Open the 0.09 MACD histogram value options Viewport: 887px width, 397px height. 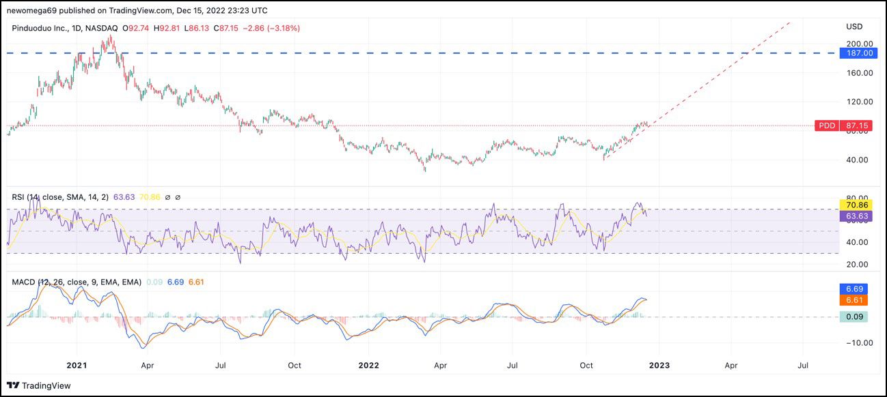[154, 281]
